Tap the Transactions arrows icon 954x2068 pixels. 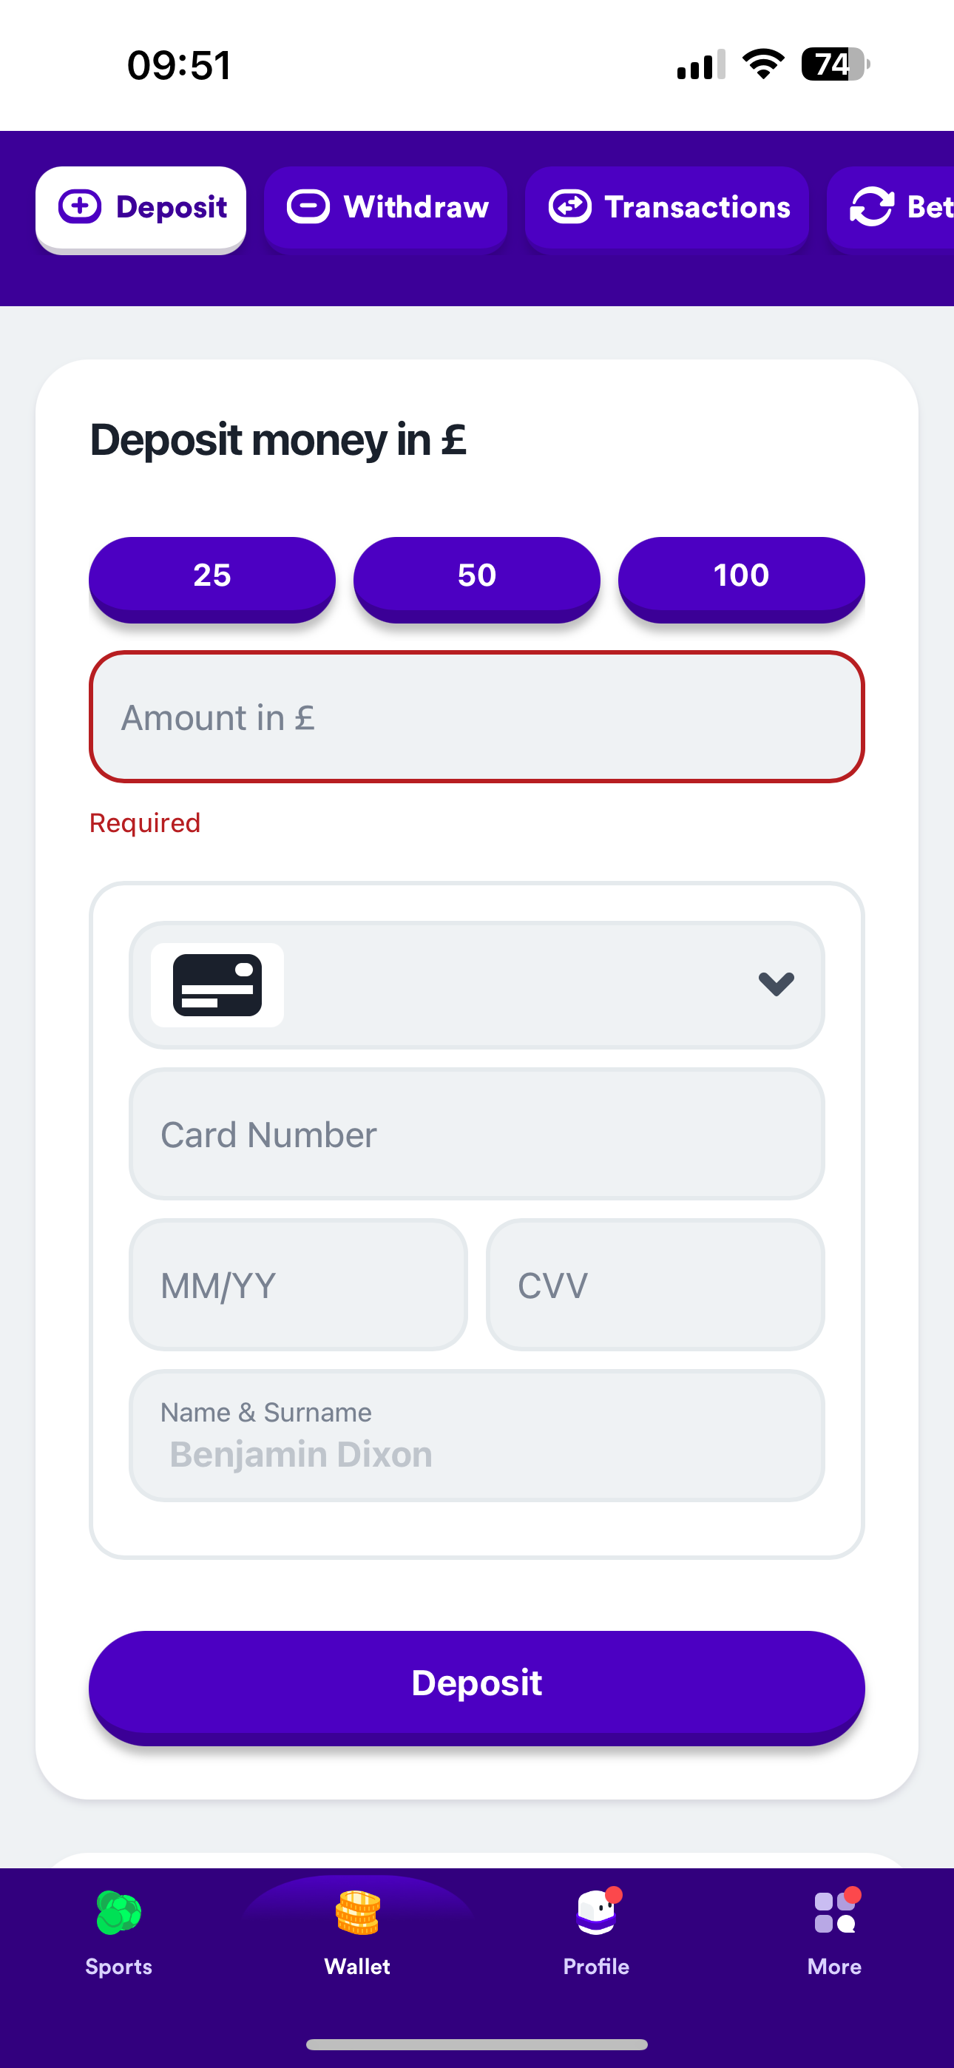coord(570,207)
